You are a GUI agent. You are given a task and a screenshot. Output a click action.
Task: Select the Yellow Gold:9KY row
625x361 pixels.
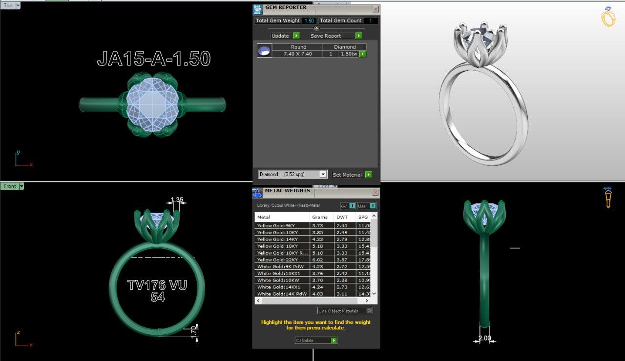312,226
